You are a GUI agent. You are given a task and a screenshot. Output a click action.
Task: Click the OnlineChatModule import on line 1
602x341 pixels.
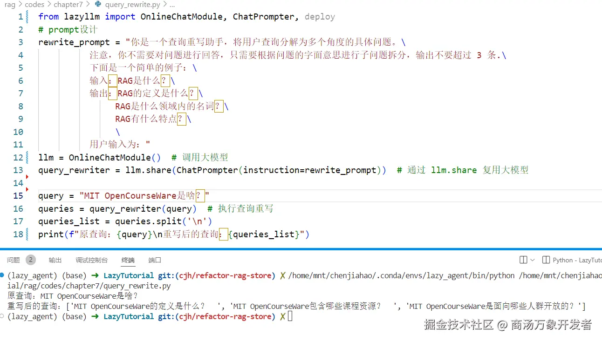click(x=181, y=17)
